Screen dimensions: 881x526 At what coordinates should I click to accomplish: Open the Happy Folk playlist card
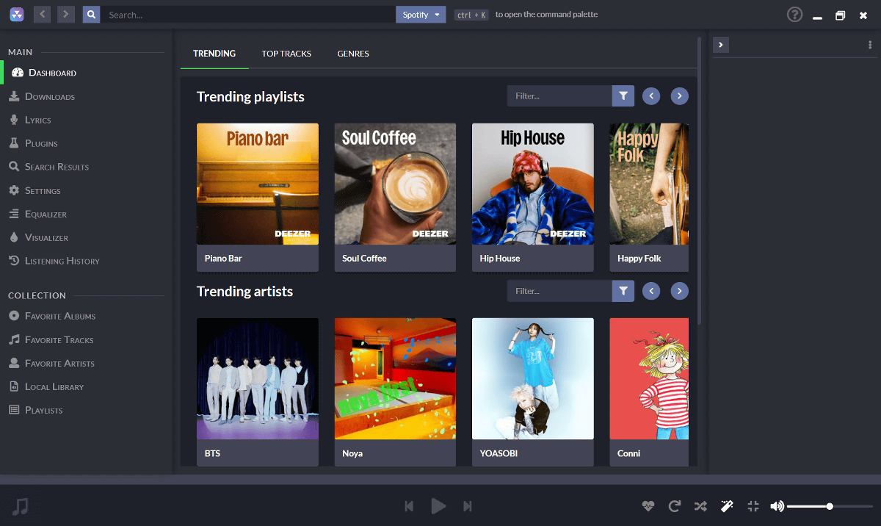[649, 197]
